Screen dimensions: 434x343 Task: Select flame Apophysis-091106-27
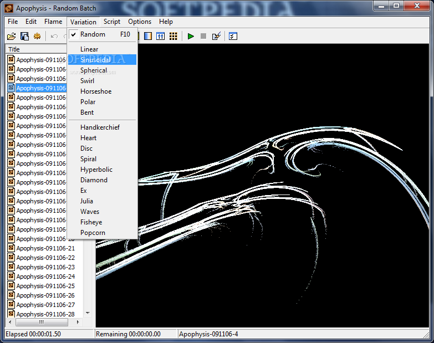coord(45,305)
